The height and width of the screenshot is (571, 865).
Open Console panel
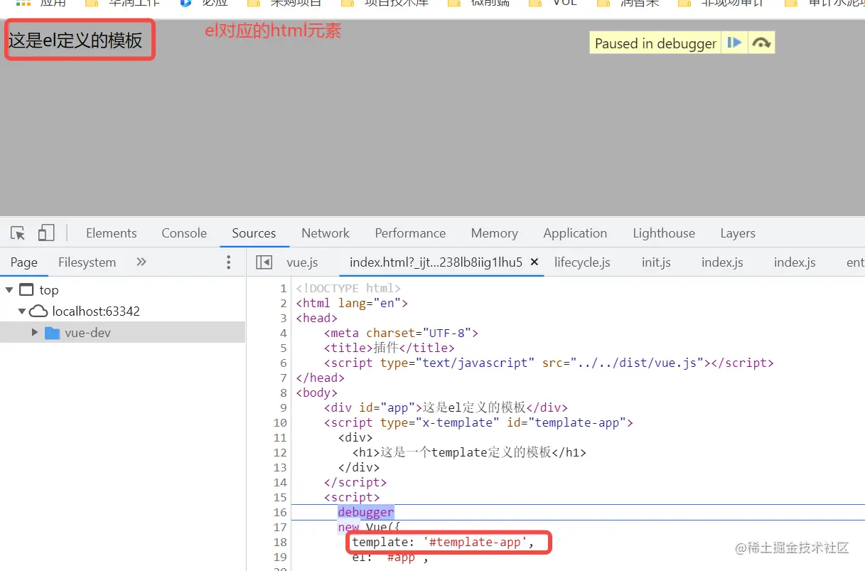[x=184, y=233]
